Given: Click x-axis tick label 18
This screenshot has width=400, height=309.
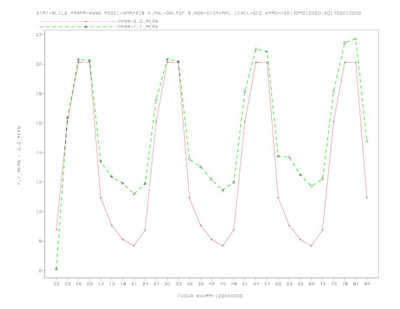Looking at the screenshot, I should (123, 284).
